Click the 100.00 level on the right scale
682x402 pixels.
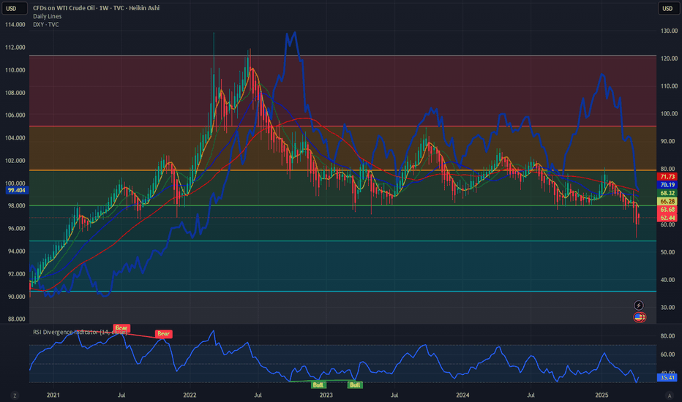coord(669,114)
